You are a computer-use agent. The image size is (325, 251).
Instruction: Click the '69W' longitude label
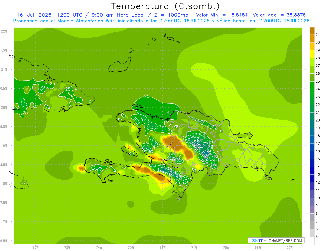[258, 247]
